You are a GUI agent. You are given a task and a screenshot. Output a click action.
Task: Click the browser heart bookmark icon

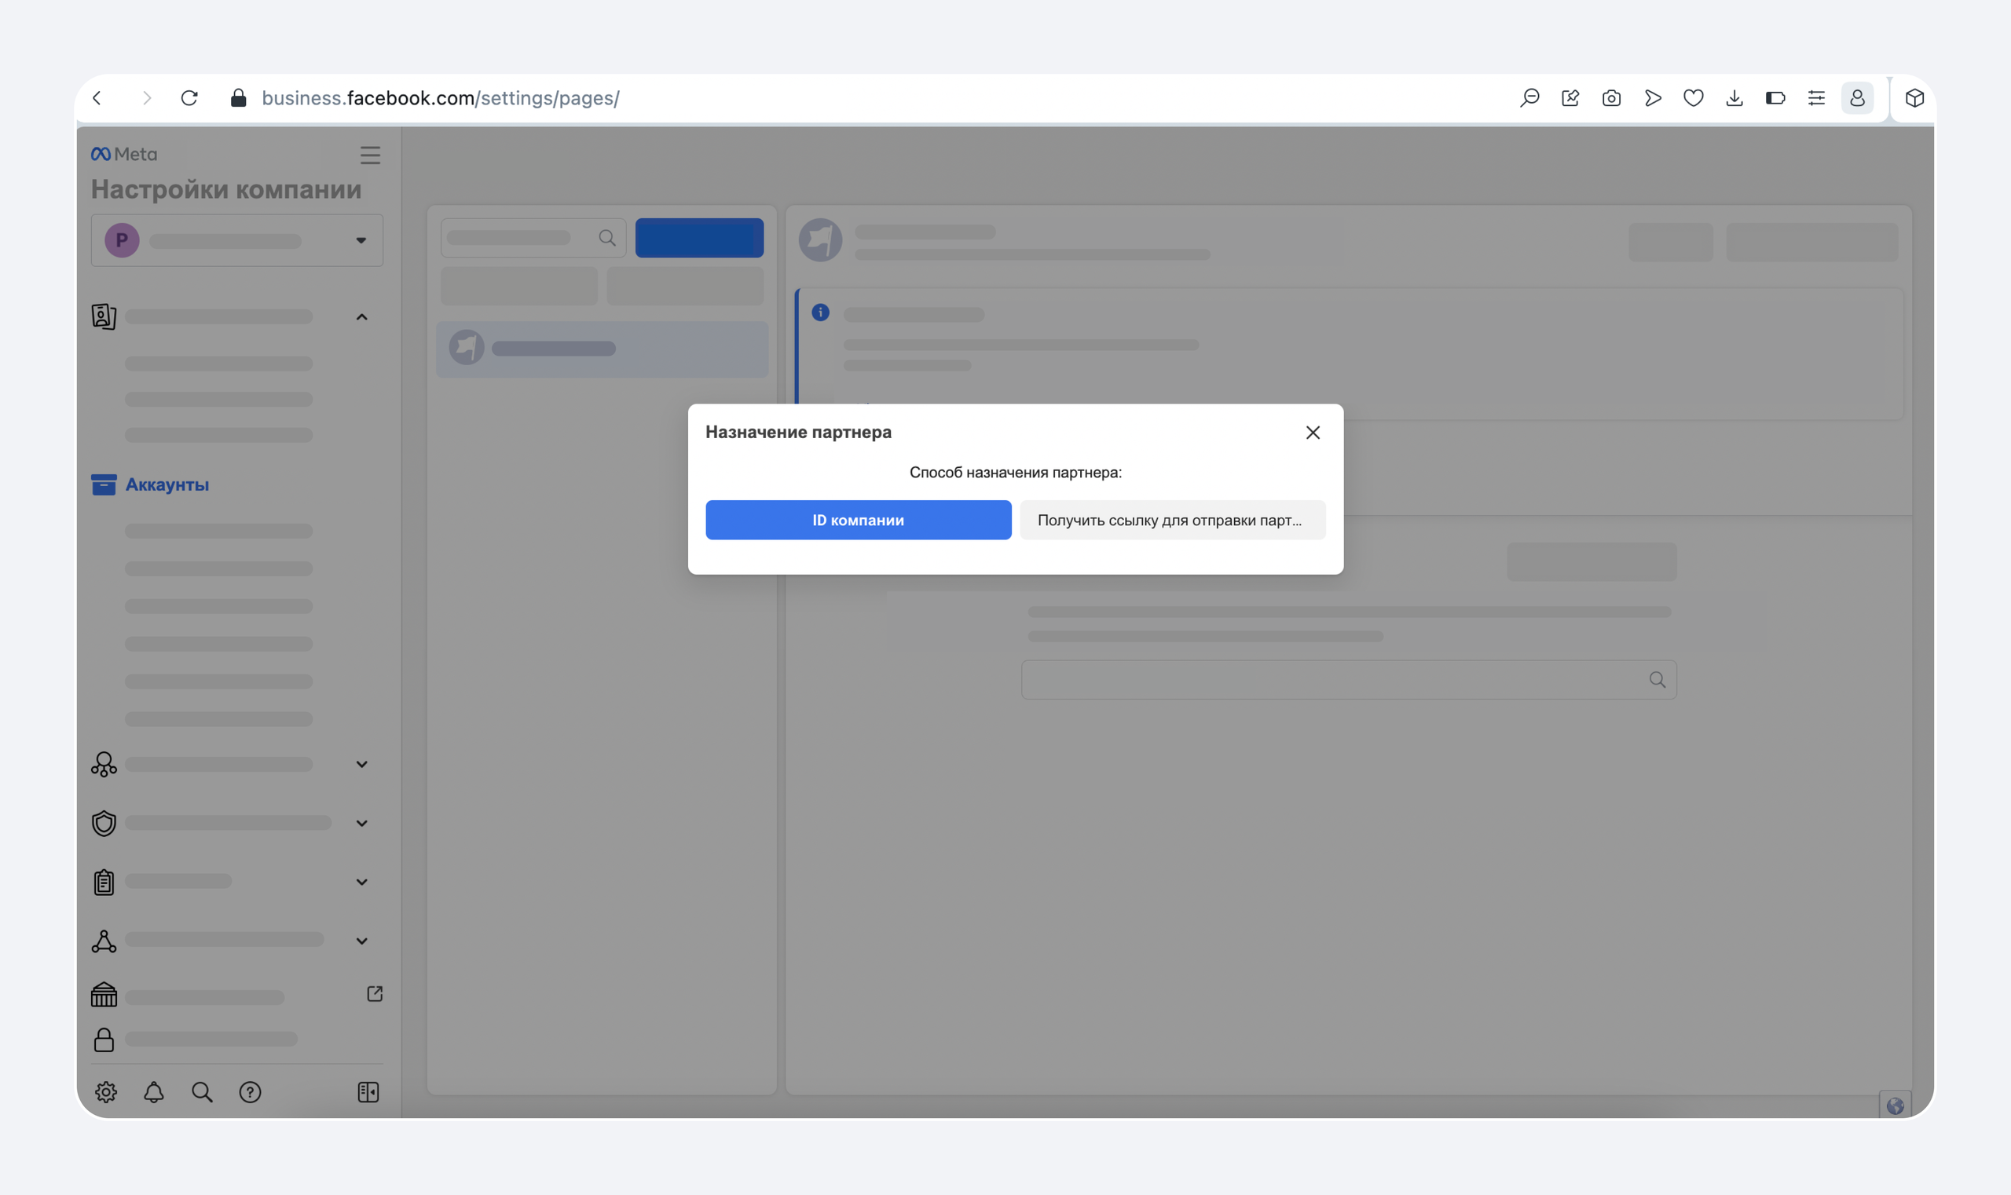click(1693, 98)
